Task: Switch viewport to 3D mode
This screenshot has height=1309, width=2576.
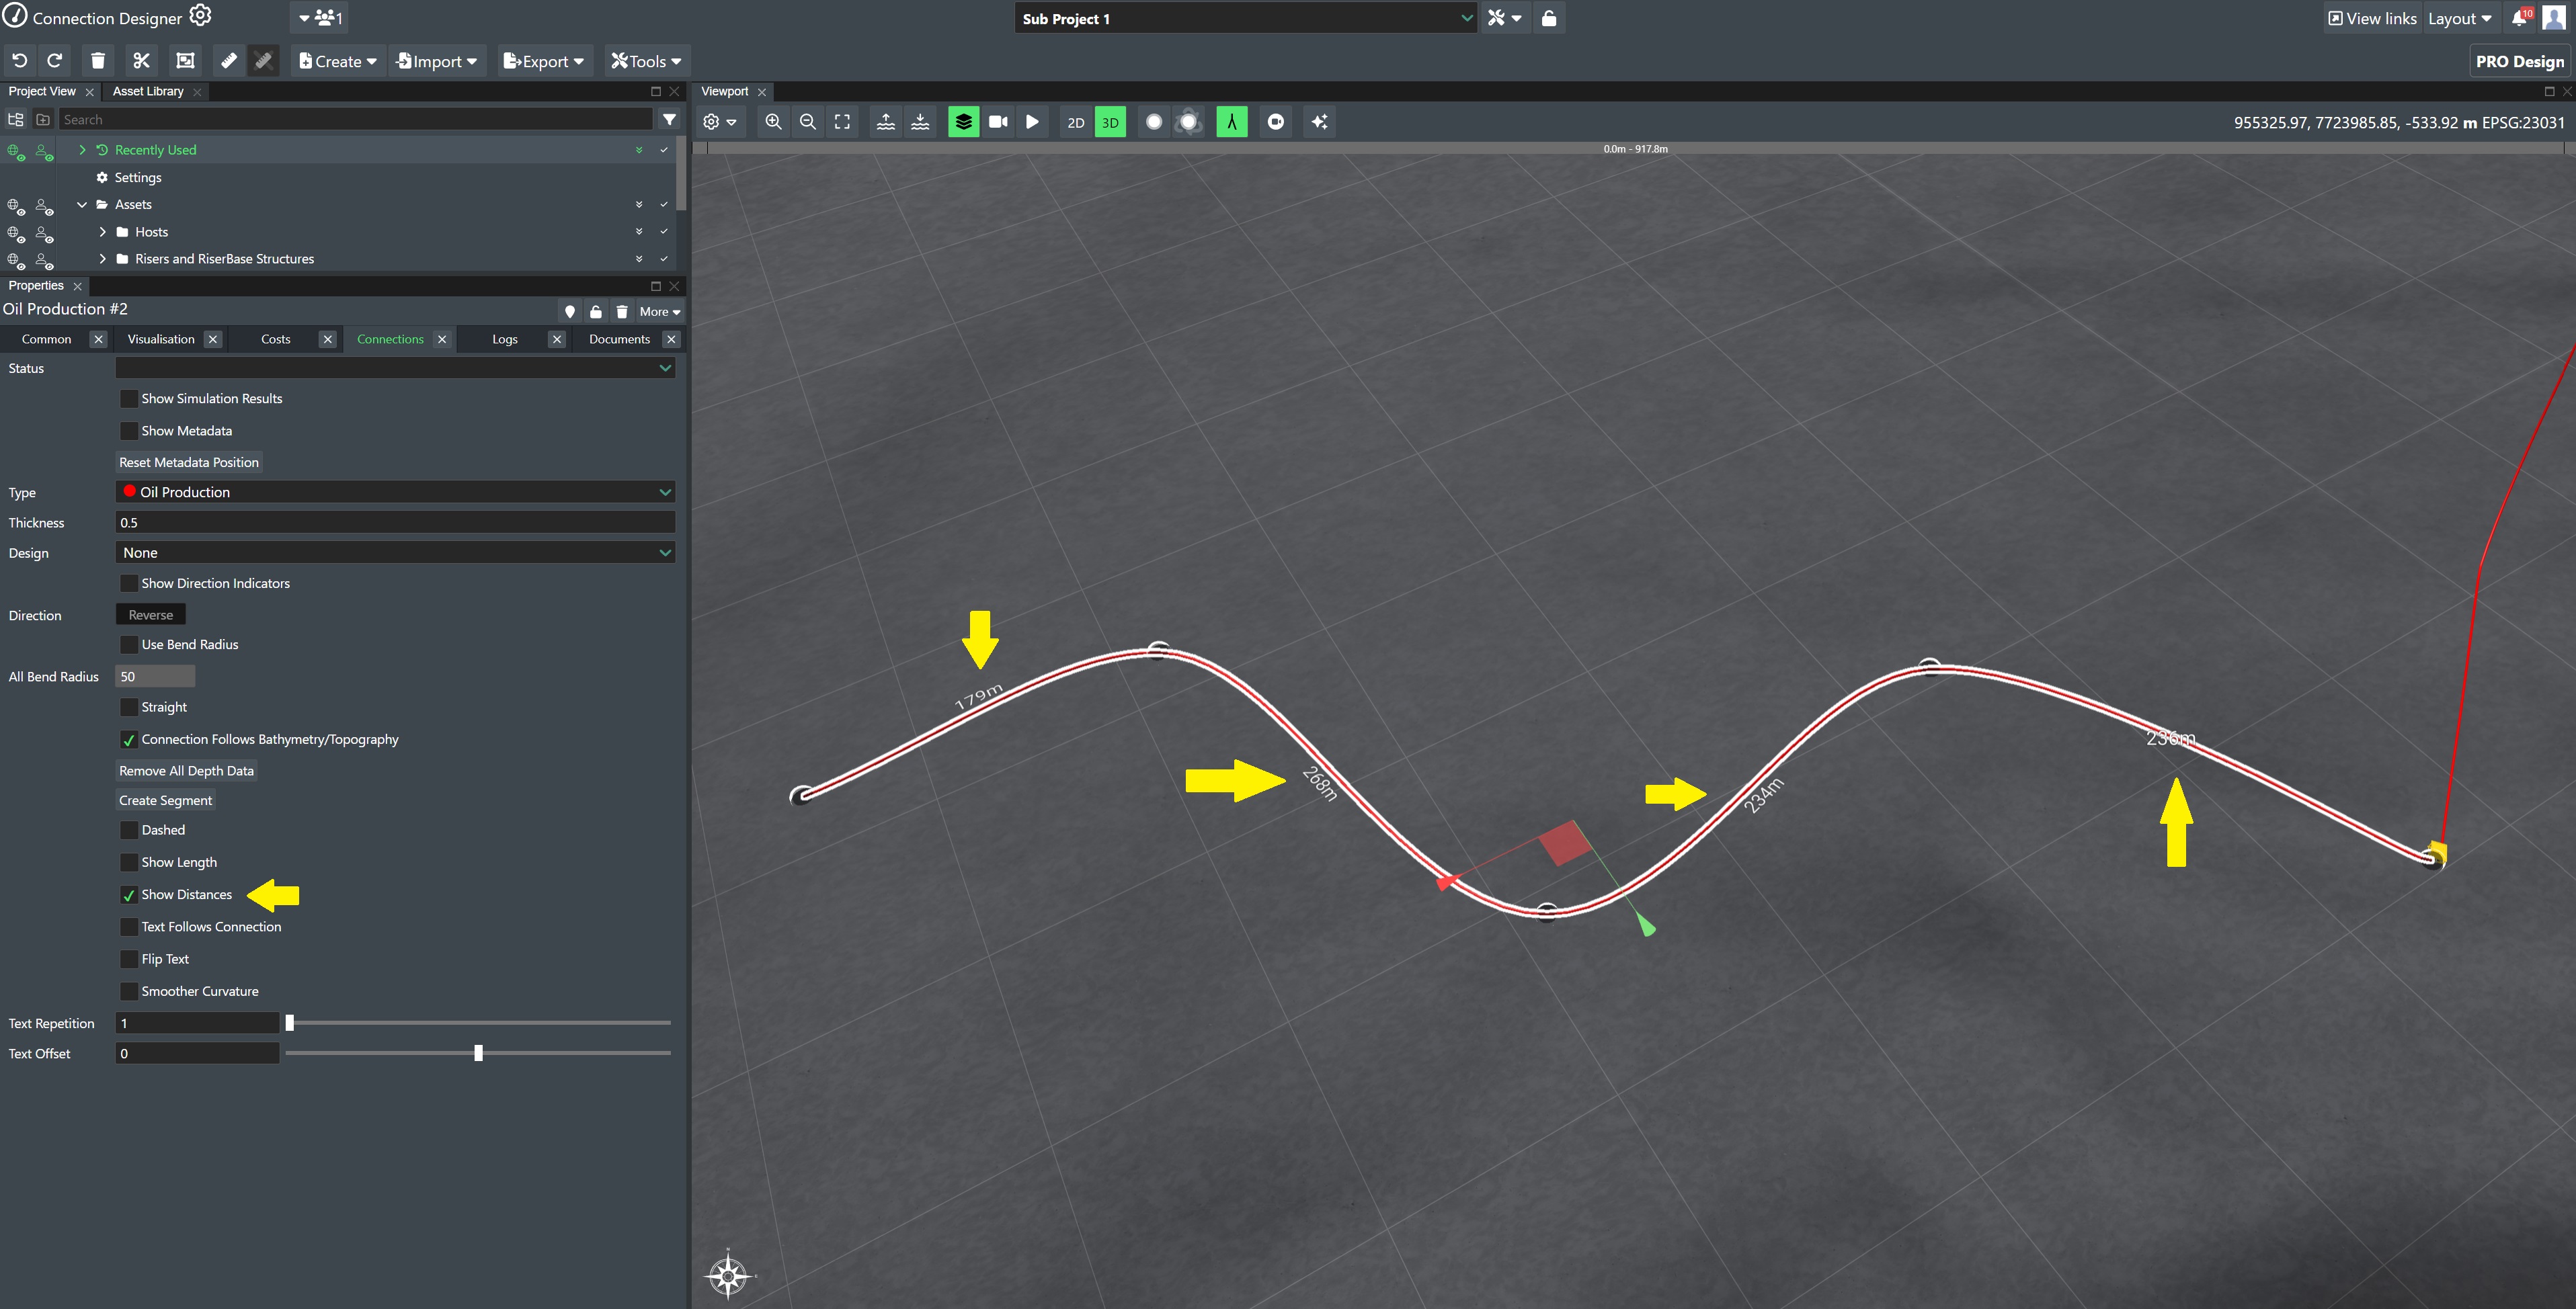Action: tap(1110, 122)
